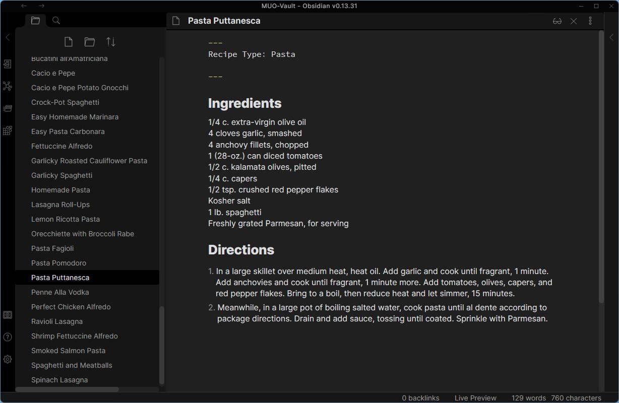
Task: Open the random note cards icon
Action: 7,108
